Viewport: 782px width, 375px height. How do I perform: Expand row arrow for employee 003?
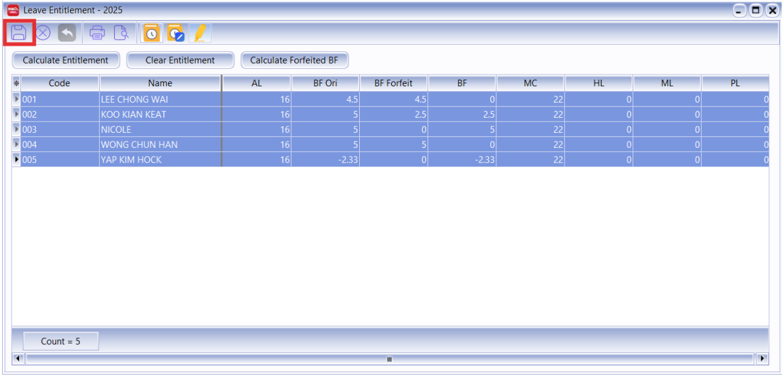[x=16, y=129]
